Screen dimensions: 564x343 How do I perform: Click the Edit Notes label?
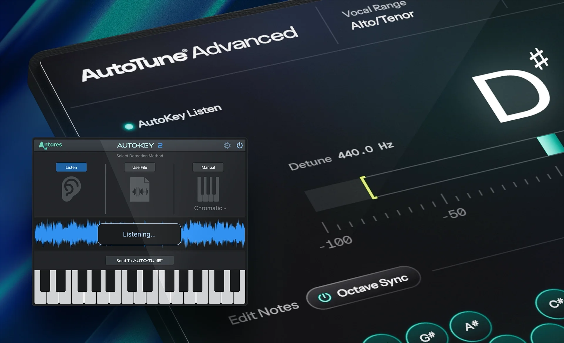(x=264, y=313)
